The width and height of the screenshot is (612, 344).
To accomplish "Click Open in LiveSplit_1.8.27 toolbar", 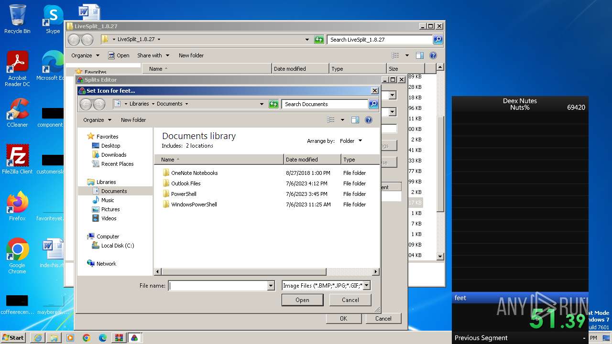I will tap(119, 55).
